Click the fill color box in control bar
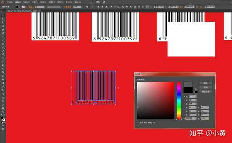 tap(17, 7)
